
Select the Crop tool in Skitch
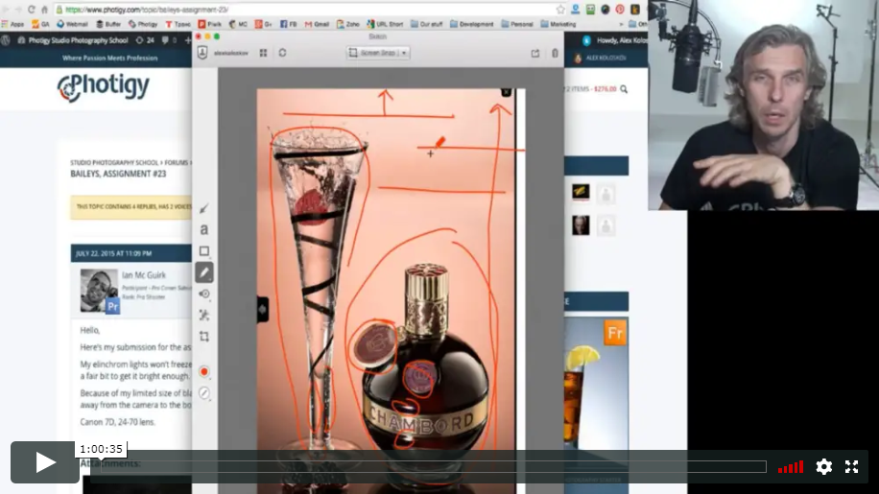204,337
